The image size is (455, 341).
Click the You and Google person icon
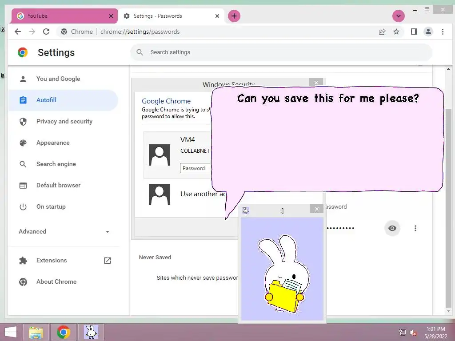[x=23, y=79]
